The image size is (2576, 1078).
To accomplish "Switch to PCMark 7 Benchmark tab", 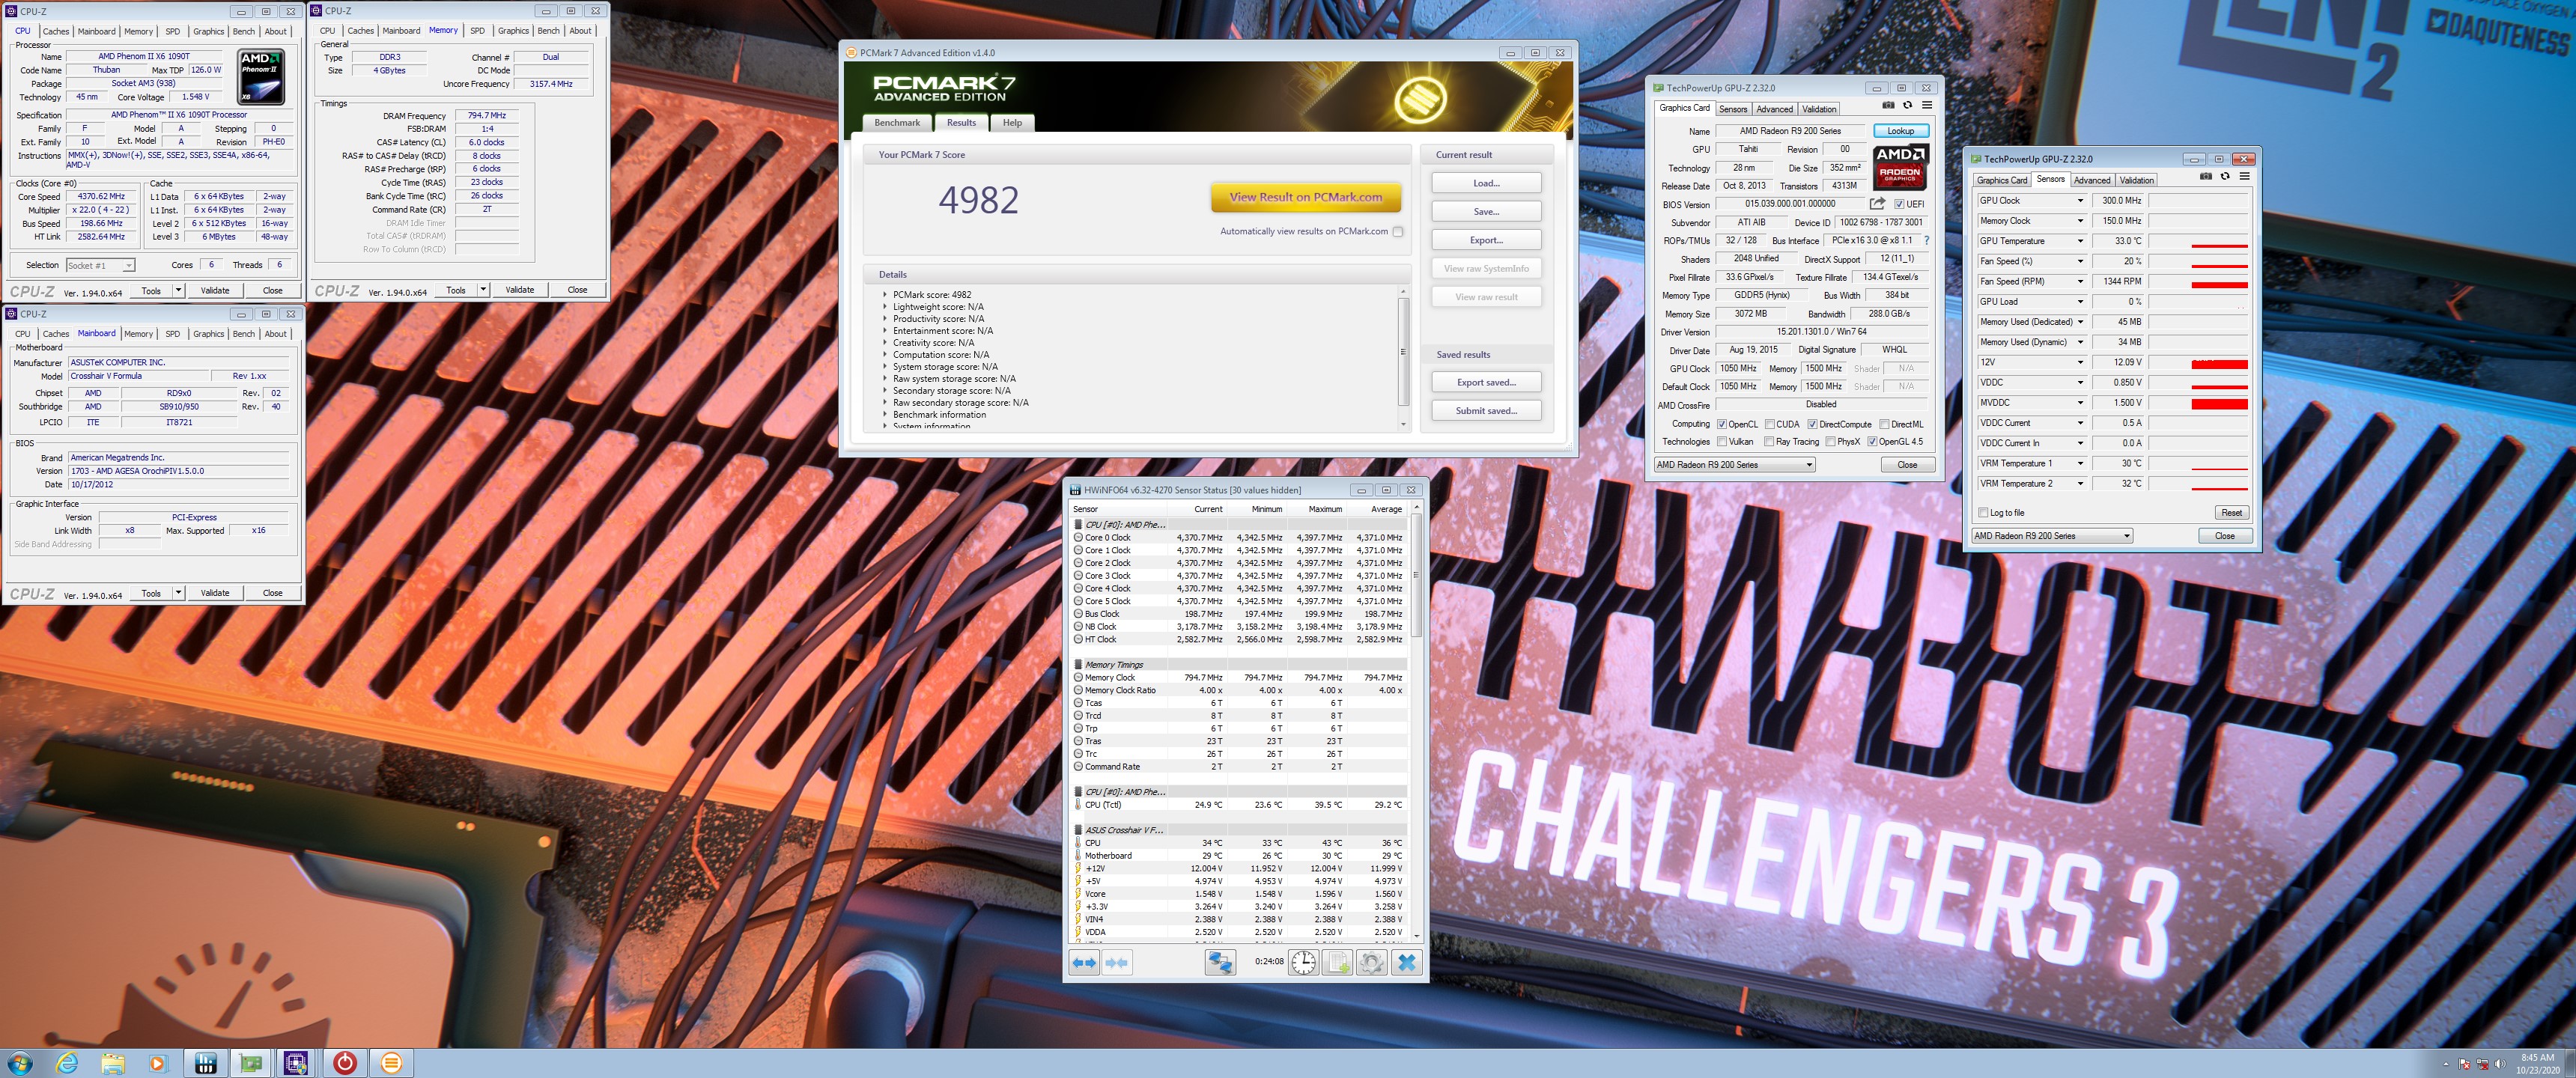I will point(897,123).
